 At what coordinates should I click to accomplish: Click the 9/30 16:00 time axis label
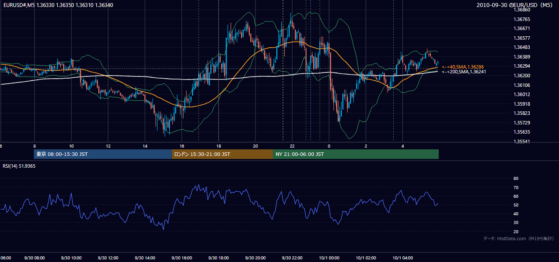click(x=182, y=258)
